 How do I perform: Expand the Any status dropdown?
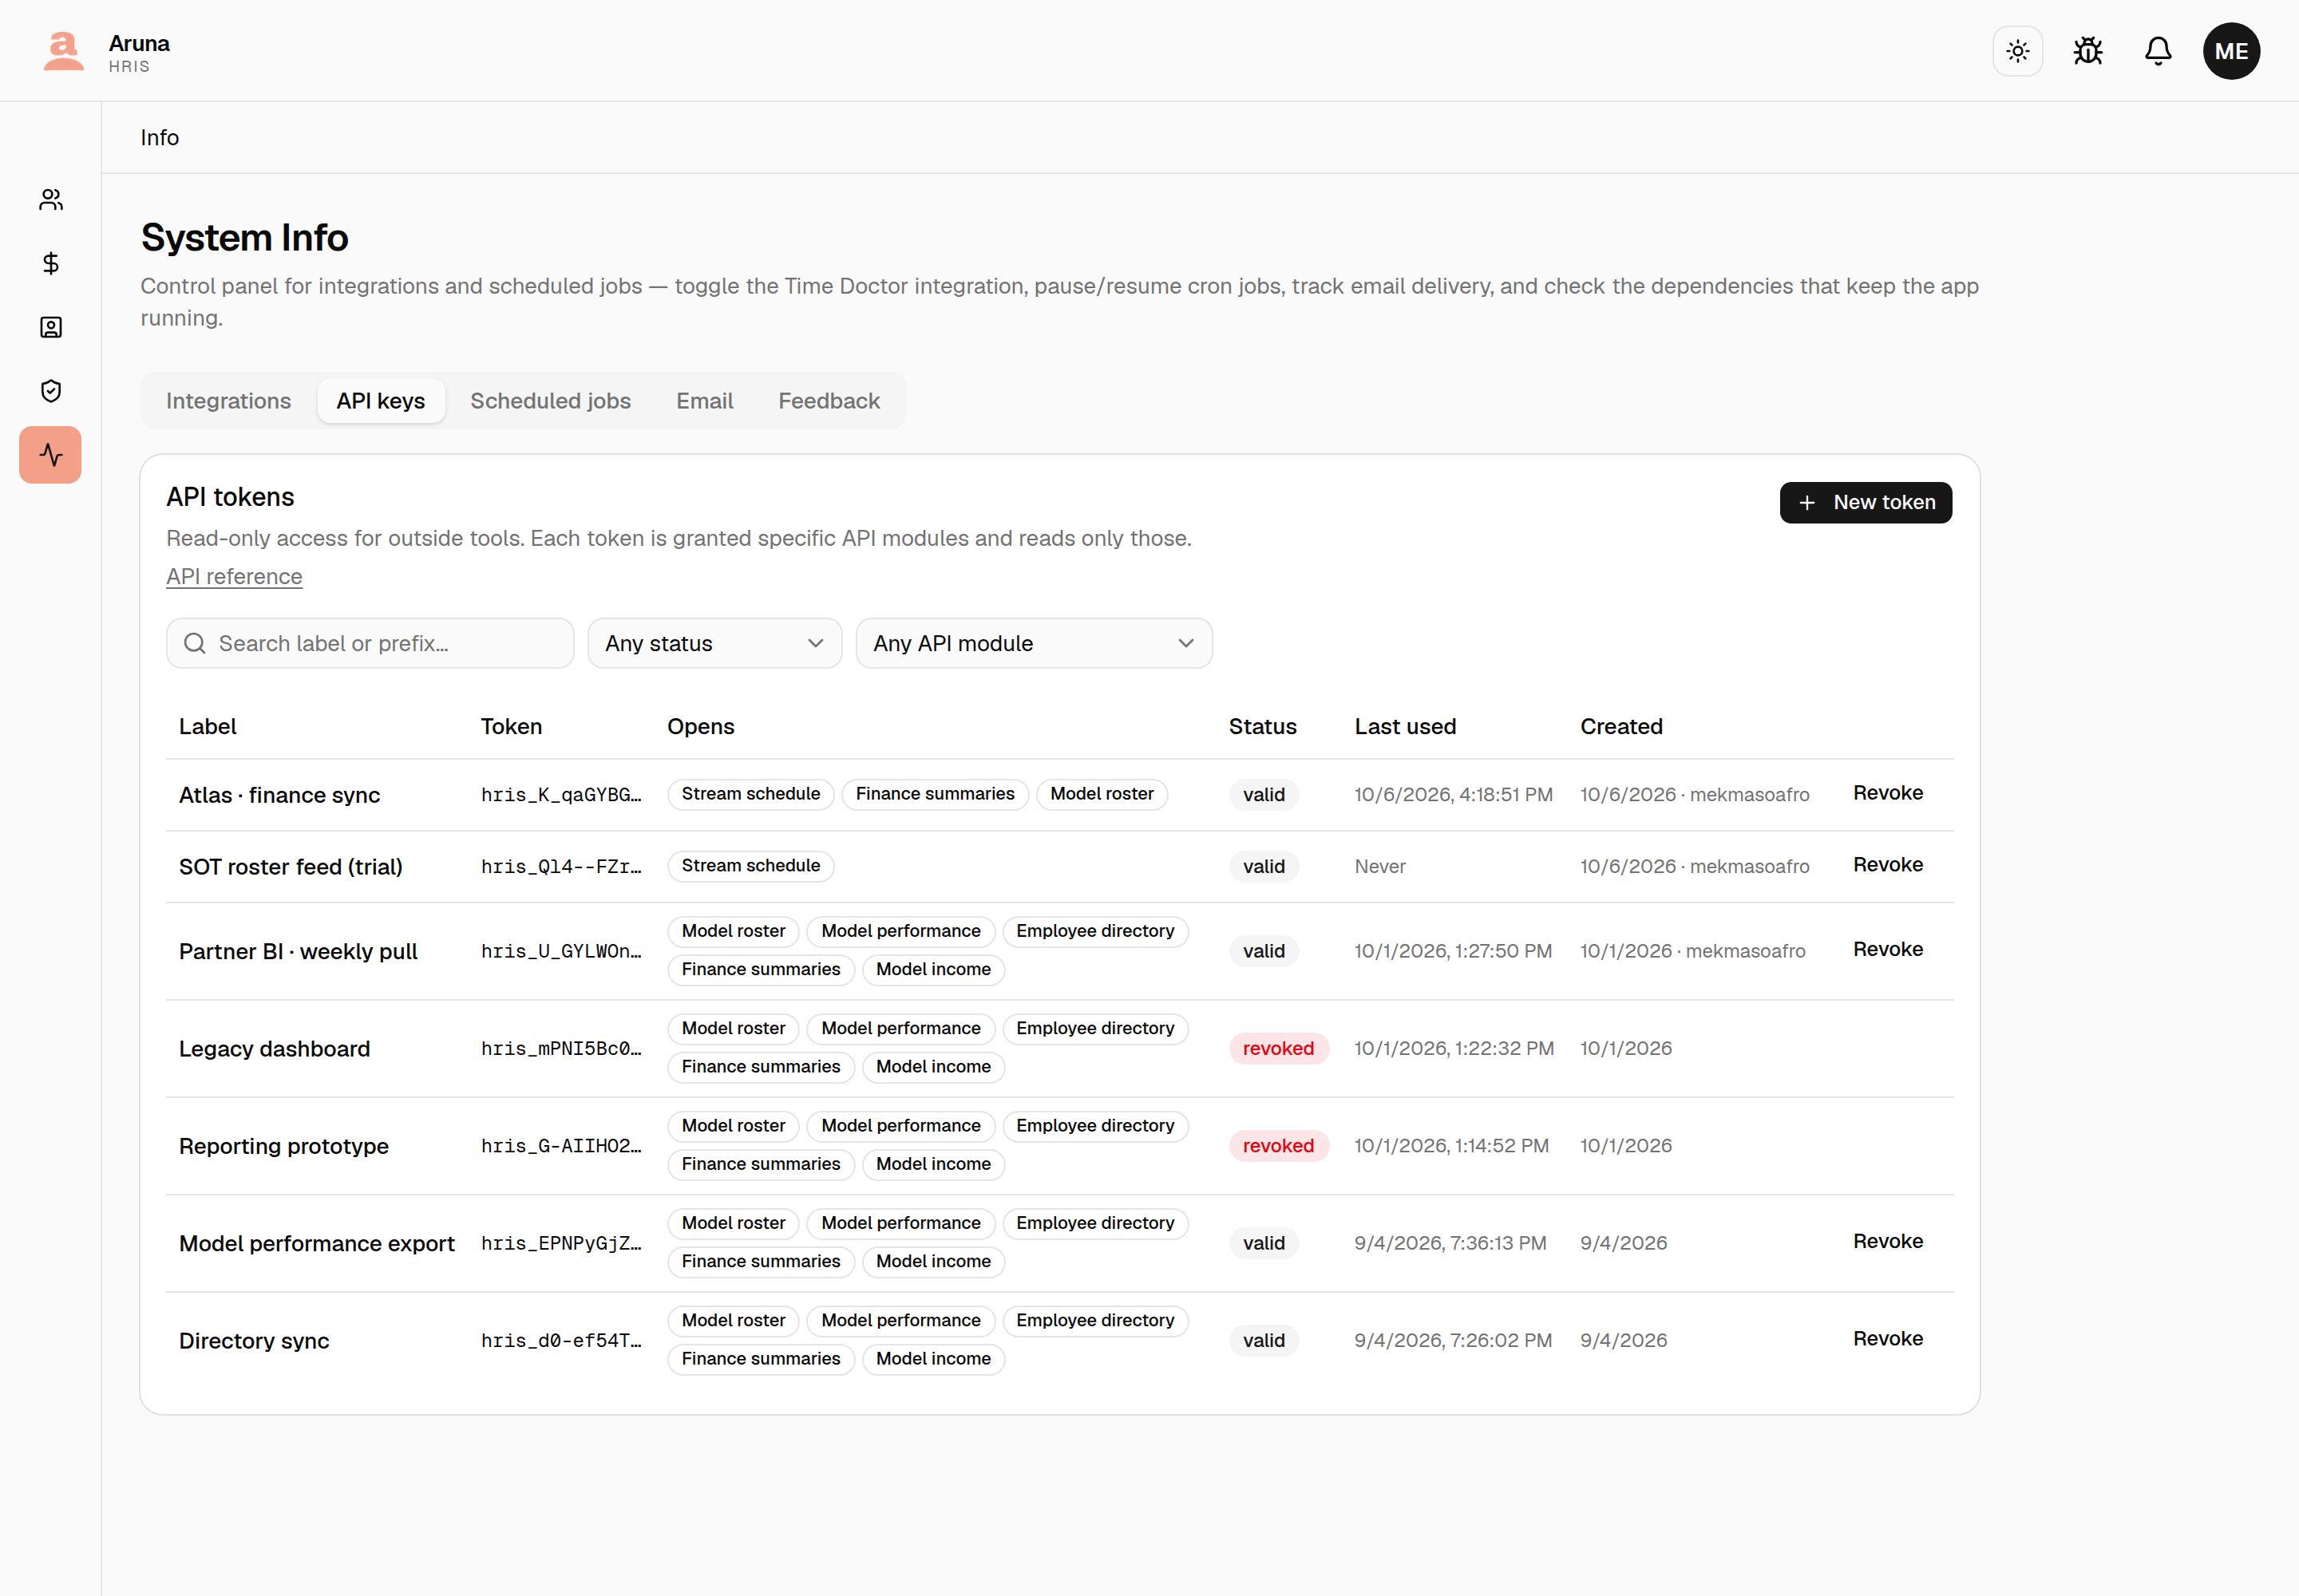pos(714,643)
